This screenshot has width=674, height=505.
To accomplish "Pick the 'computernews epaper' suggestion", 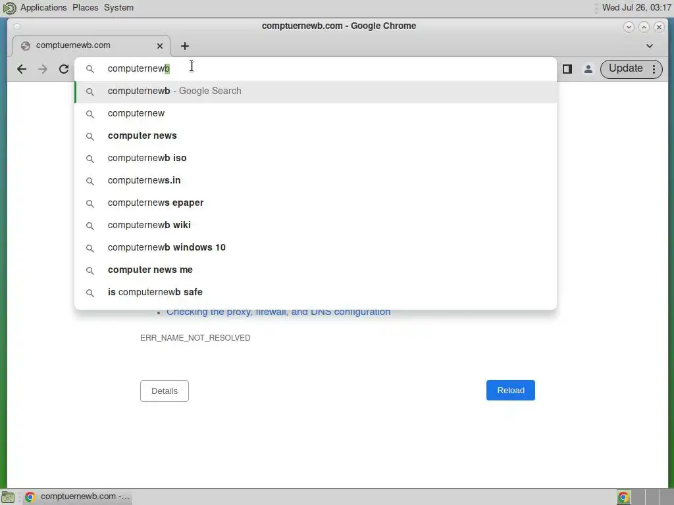I will 316,203.
